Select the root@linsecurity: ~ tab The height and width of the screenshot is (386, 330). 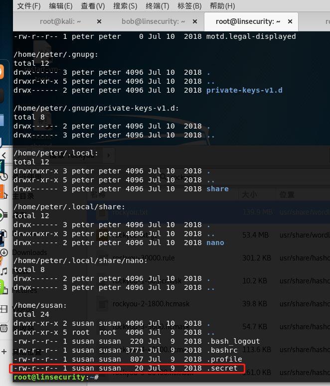coord(248,21)
